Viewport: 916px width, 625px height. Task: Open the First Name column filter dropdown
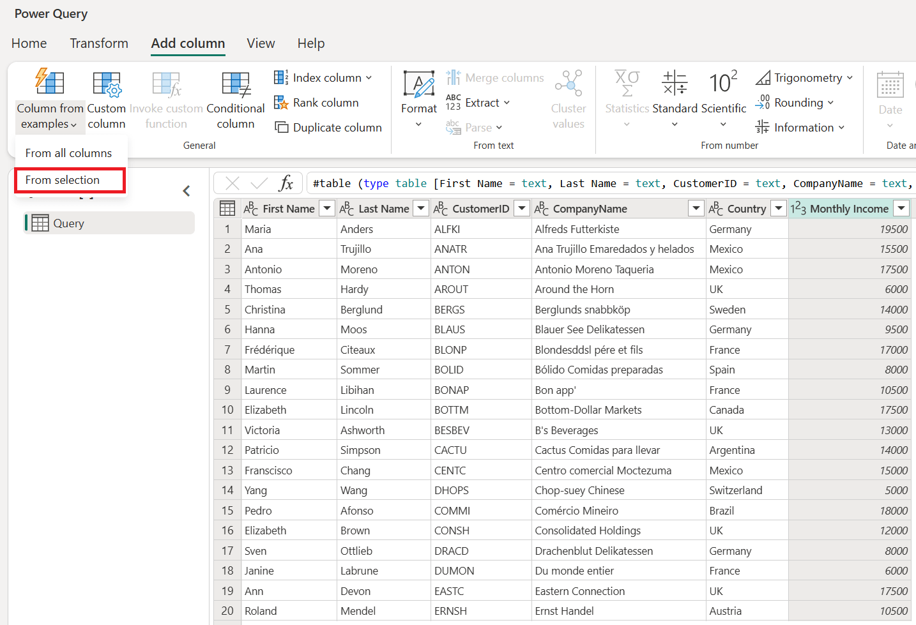[x=326, y=208]
